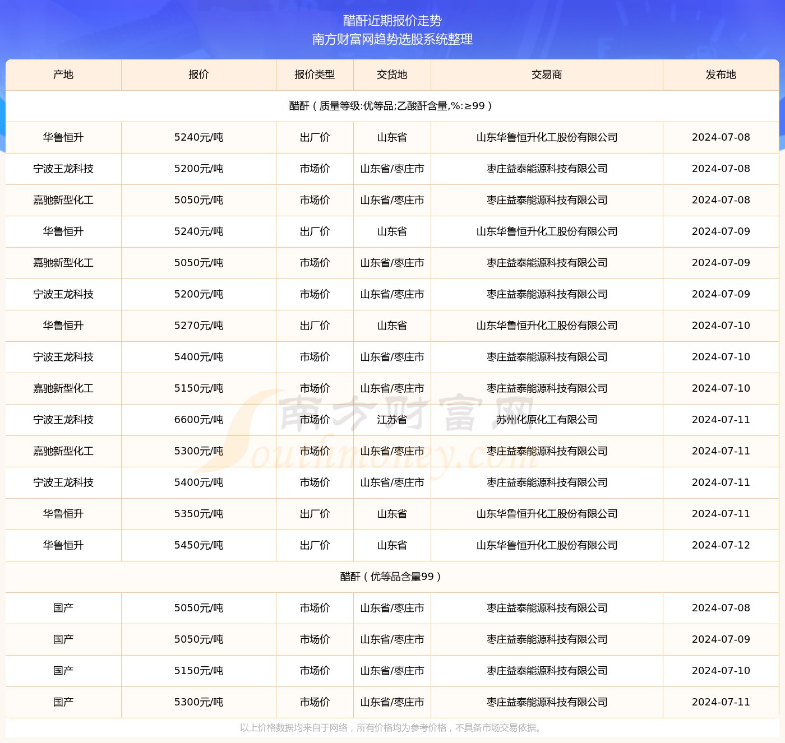Click 山东华鲁恒升化工股份有限公司 in the 5450元/吨 row
The height and width of the screenshot is (743, 785).
tap(547, 545)
